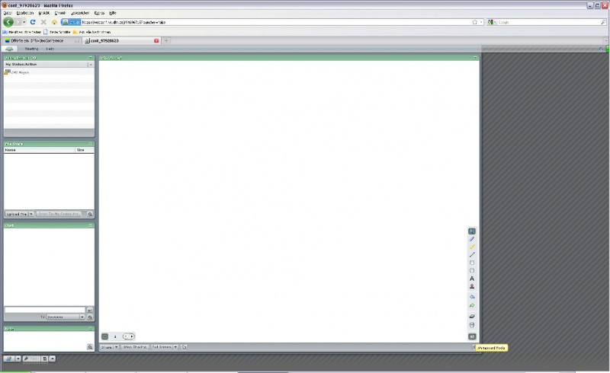Click the Google search field
The image size is (610, 373).
point(548,22)
